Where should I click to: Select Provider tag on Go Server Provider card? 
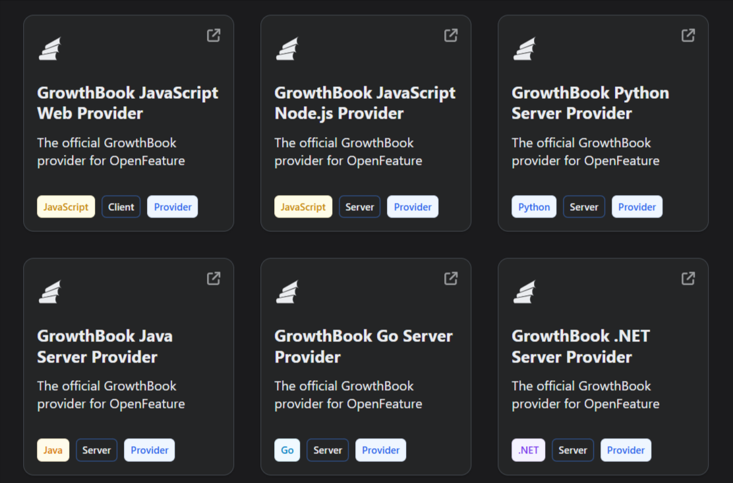(380, 450)
